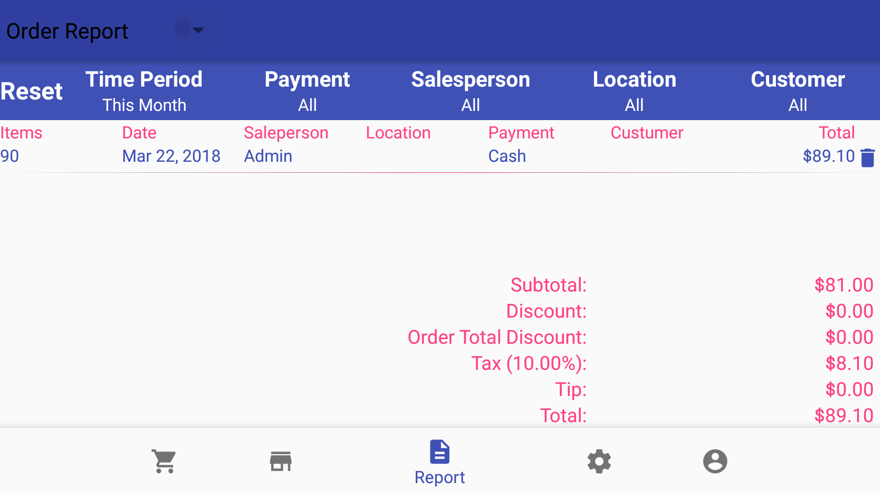Viewport: 880px width, 495px height.
Task: Expand the Time Period filter
Action: (x=144, y=91)
